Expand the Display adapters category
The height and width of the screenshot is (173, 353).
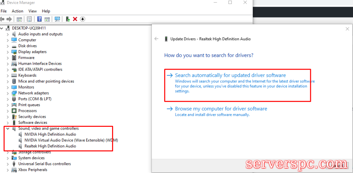point(8,52)
